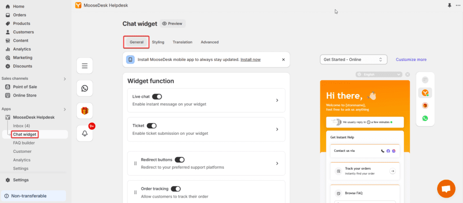This screenshot has width=463, height=203.
Task: Toggle the Order tracking switch
Action: point(176,189)
